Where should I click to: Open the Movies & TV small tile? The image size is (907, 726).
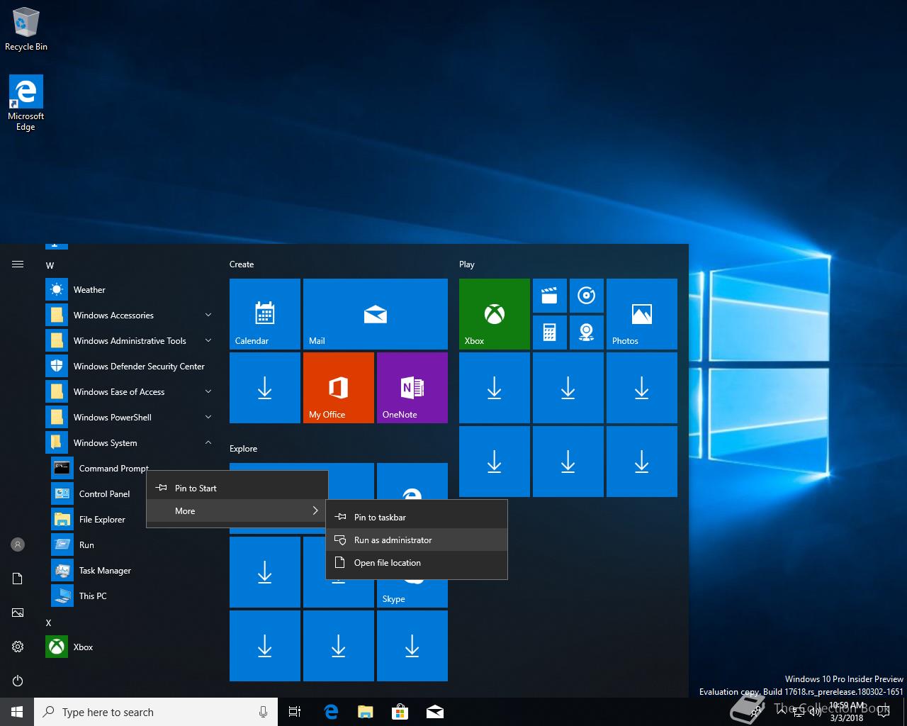pos(550,296)
